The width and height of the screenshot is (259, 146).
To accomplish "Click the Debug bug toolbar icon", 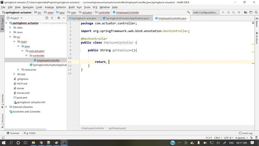I will [x=228, y=12].
